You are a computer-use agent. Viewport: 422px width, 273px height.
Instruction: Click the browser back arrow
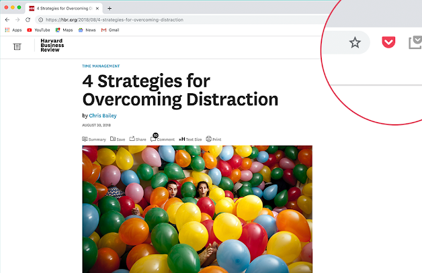7,19
